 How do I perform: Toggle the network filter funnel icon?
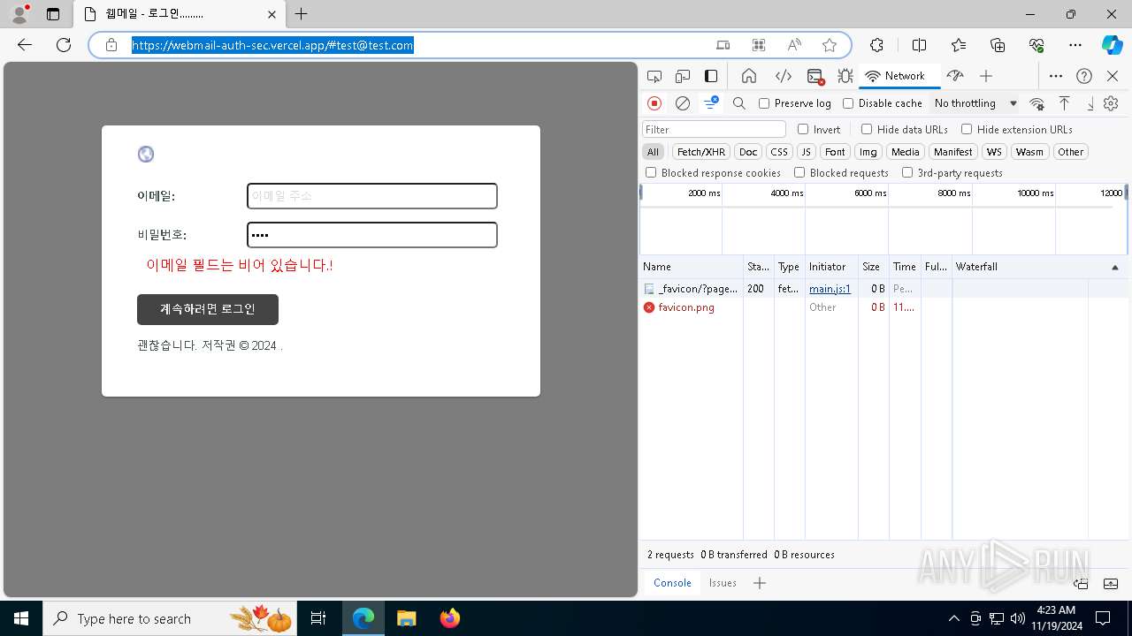711,103
